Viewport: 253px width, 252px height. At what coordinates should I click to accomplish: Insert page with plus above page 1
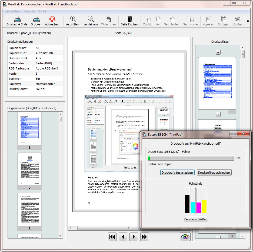(x=218, y=52)
